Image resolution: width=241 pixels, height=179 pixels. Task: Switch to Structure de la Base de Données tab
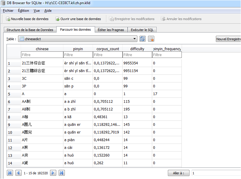(x=30, y=30)
